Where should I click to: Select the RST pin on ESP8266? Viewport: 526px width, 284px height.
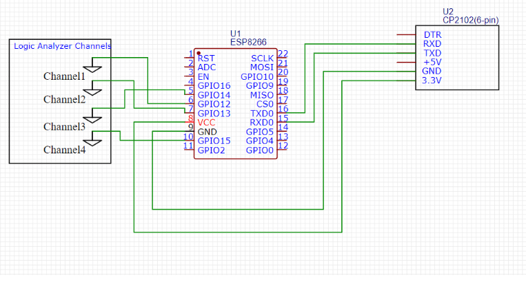point(206,58)
